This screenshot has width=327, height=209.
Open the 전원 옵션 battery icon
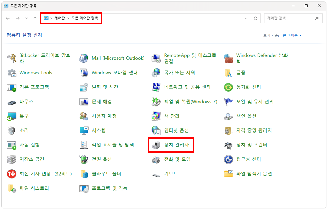tap(84, 159)
